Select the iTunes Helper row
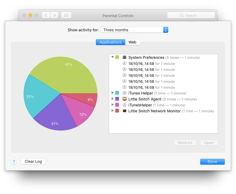Image resolution: width=236 pixels, height=194 pixels. [163, 93]
